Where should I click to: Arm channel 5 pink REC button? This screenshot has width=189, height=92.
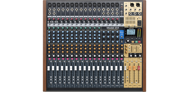(x=68, y=59)
